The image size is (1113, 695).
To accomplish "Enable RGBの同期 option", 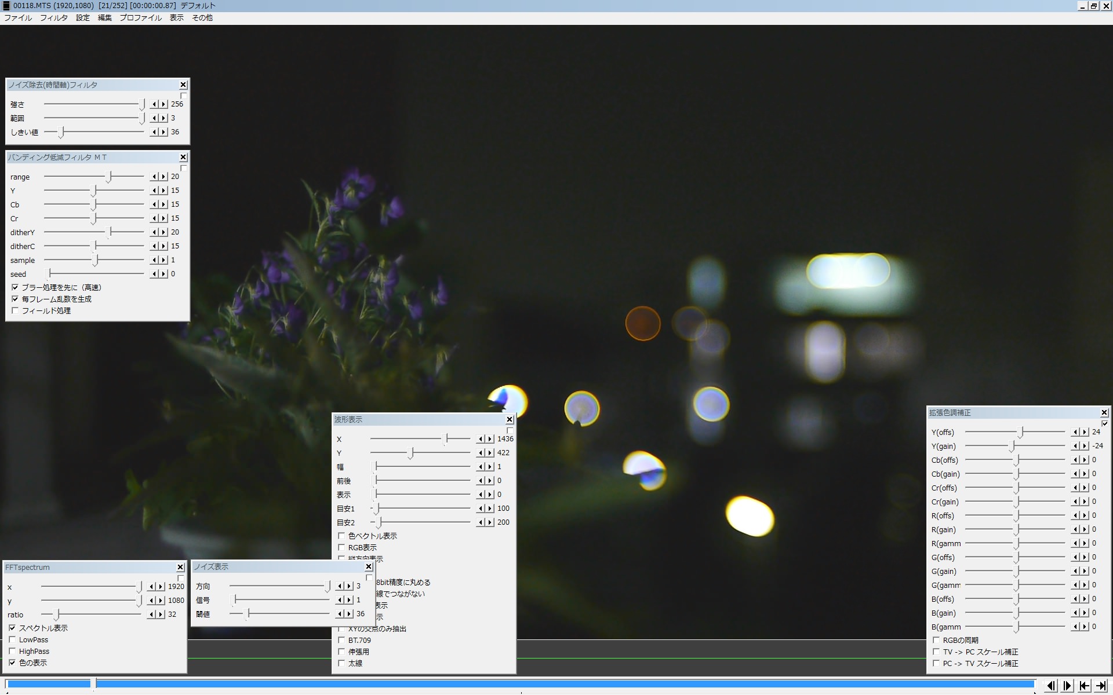I will click(936, 641).
